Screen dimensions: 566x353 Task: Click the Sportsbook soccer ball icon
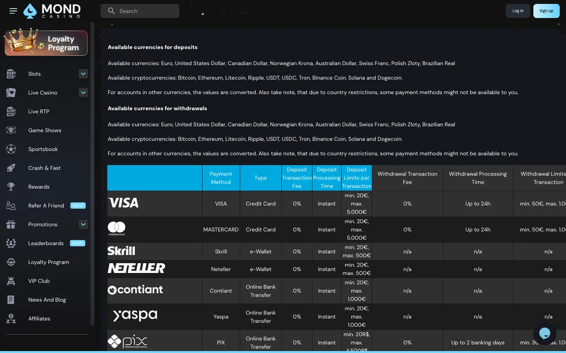pyautogui.click(x=11, y=149)
